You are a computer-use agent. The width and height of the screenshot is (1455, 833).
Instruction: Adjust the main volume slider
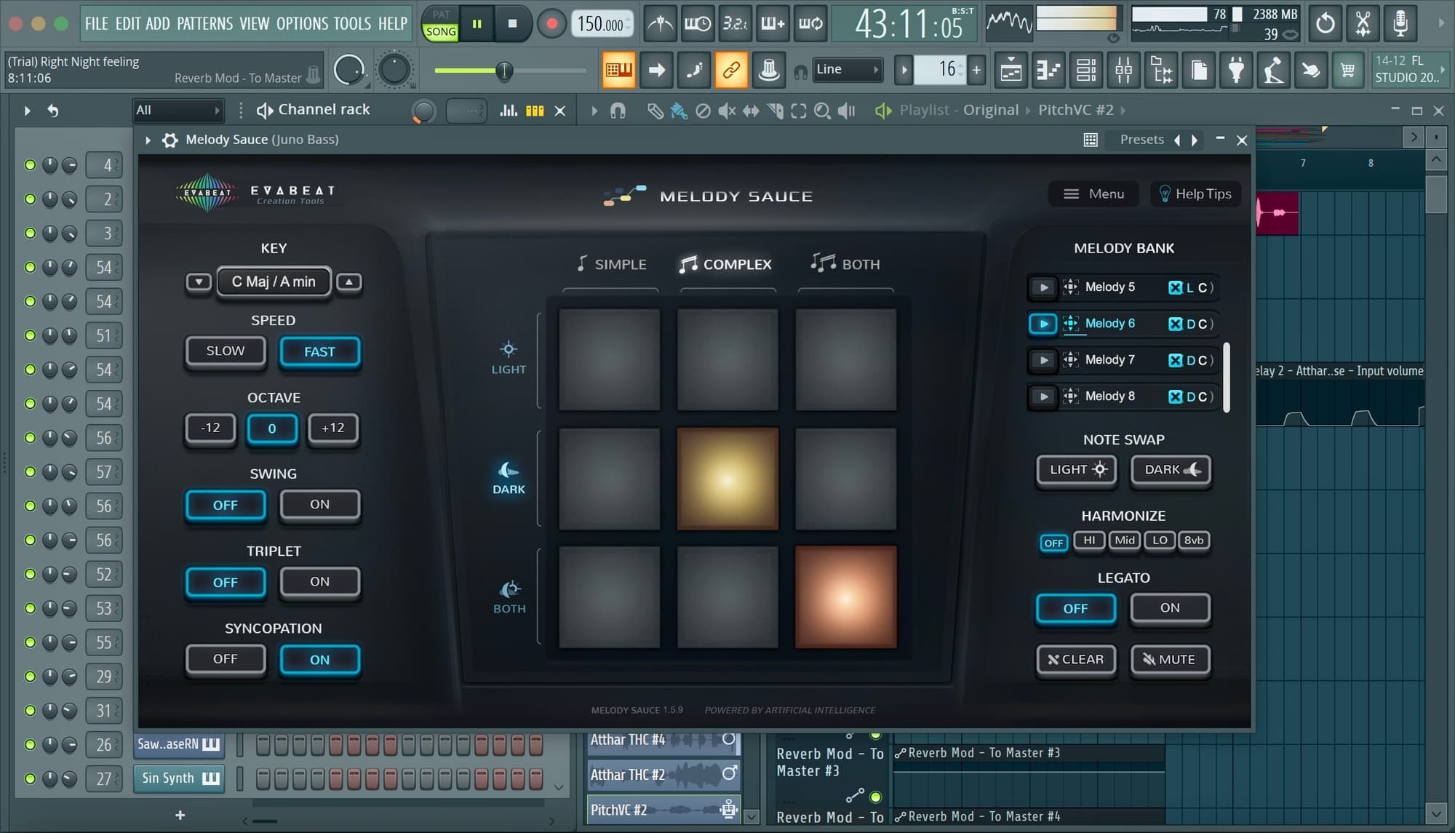tap(506, 71)
